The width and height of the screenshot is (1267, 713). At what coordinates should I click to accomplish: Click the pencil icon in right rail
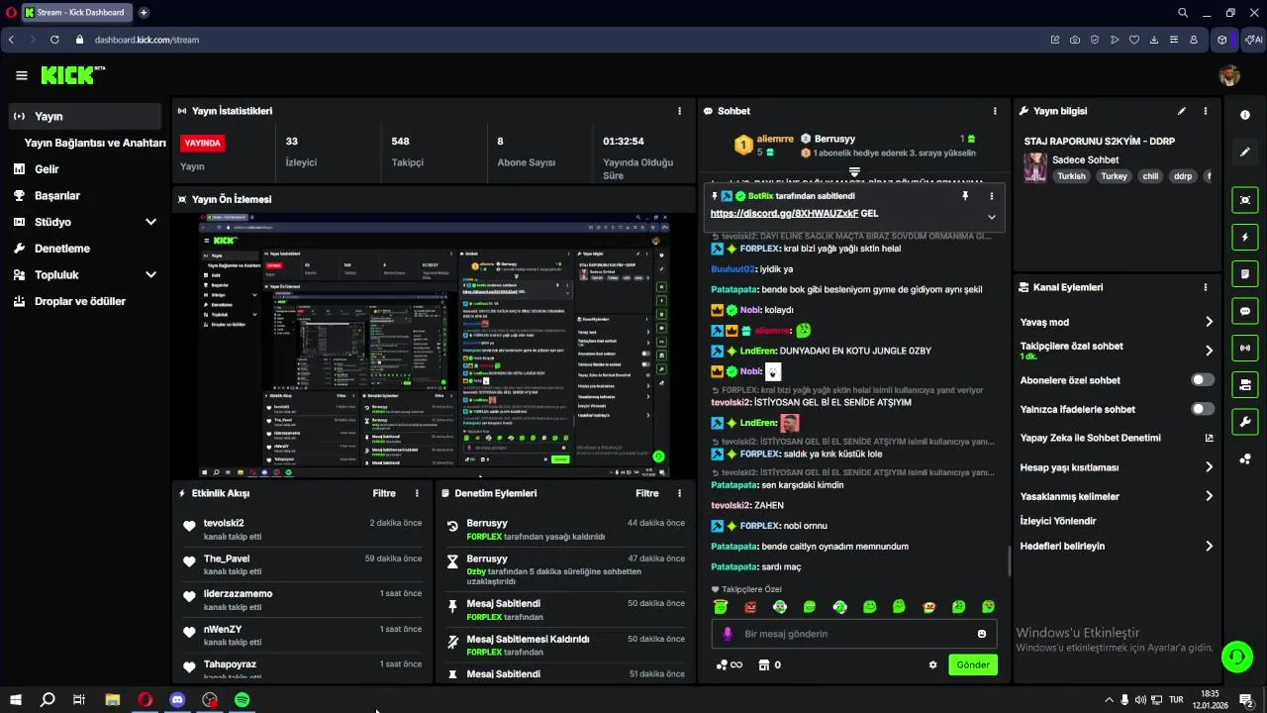1245,153
